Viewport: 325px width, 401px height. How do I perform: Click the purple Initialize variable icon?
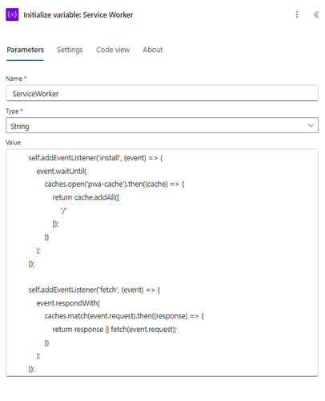click(12, 14)
